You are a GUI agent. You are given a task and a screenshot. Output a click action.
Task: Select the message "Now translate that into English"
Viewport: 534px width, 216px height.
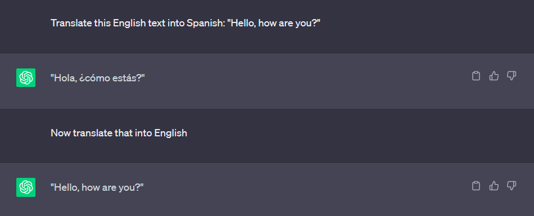[119, 132]
